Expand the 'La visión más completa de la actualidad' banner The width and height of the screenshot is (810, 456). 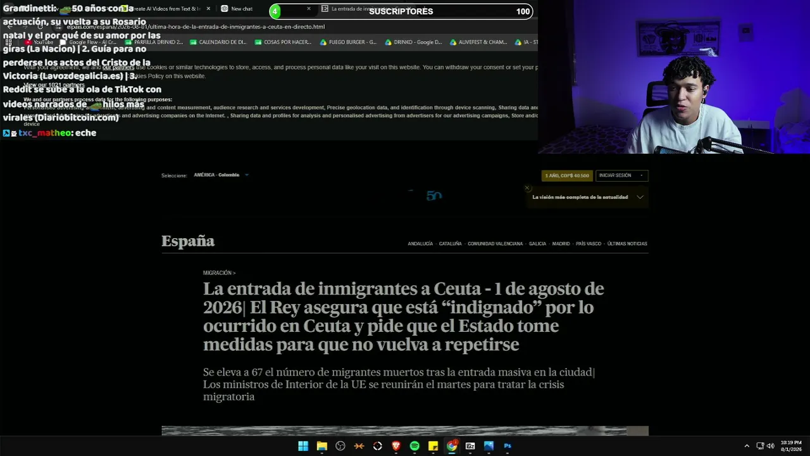[x=640, y=197]
